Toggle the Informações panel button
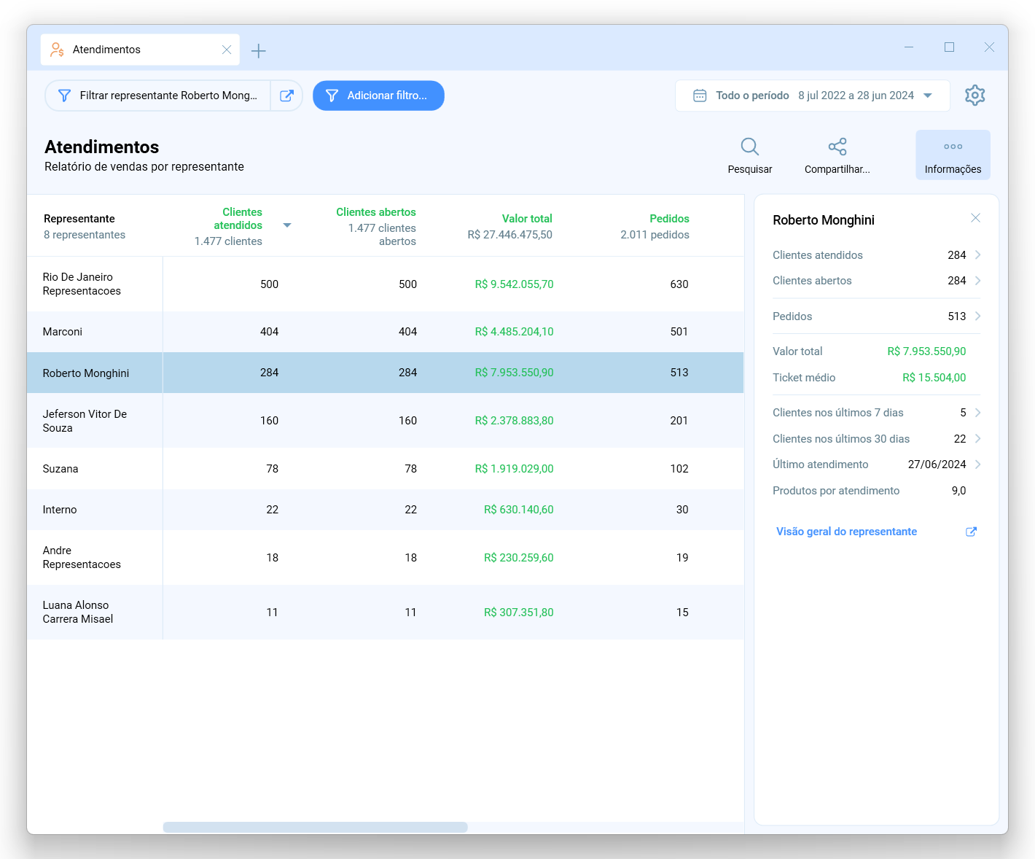Screen dimensions: 1035x859 point(953,155)
